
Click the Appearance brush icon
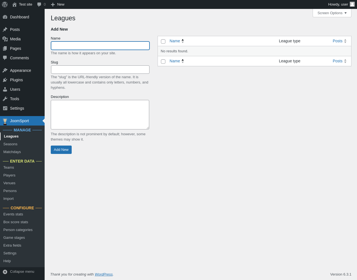pos(5,70)
